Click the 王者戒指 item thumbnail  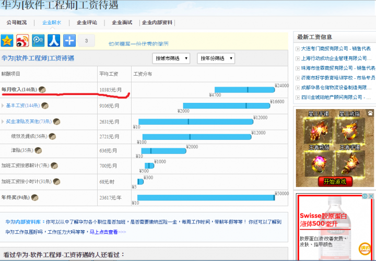pos(319,164)
